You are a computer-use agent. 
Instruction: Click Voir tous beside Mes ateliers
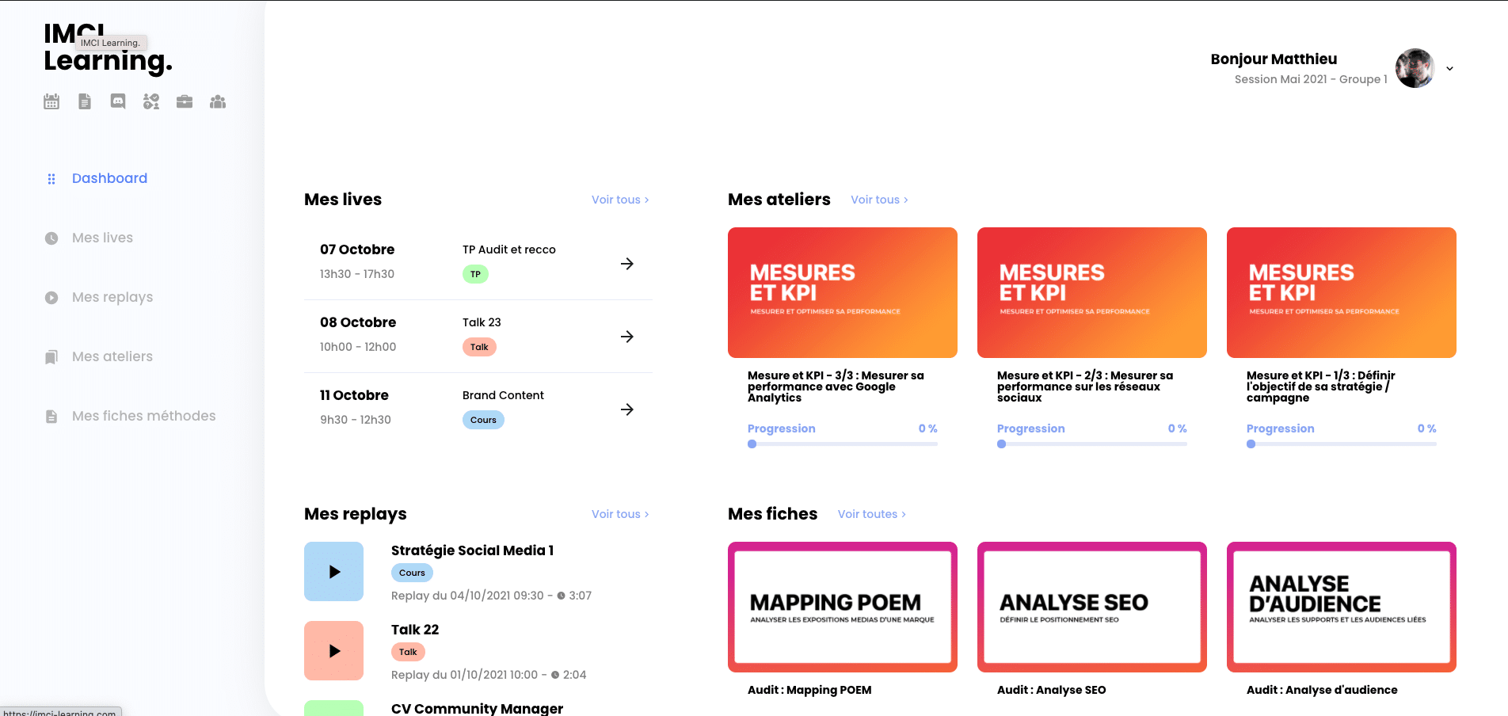(878, 200)
